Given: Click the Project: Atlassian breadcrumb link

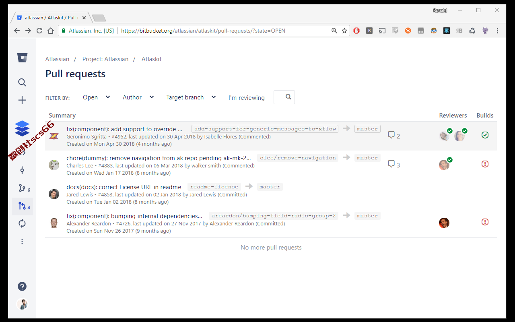Looking at the screenshot, I should (x=105, y=59).
